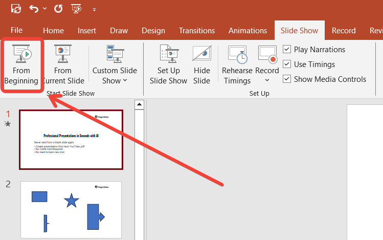This screenshot has width=383, height=240.
Task: Uncheck Play Narrations checkbox
Action: (287, 50)
